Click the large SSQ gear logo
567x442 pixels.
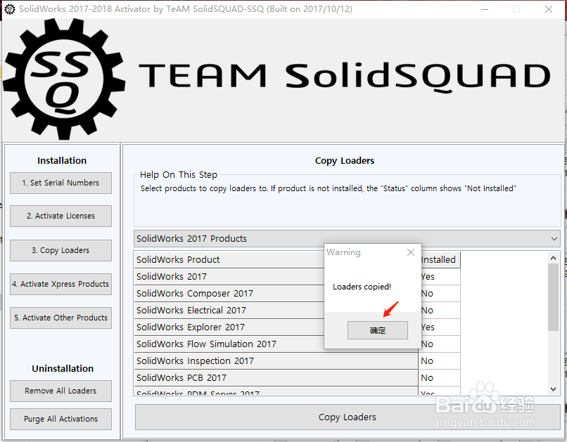64,79
